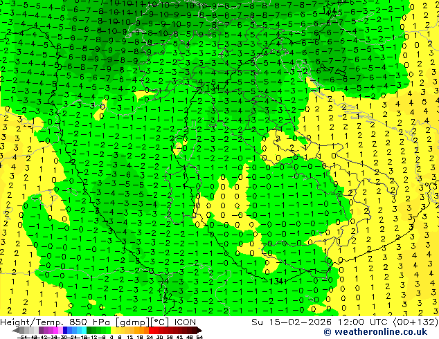The width and height of the screenshot is (439, 339).
Task: Click the "15-02-2026" forecast date
Action: point(300,322)
